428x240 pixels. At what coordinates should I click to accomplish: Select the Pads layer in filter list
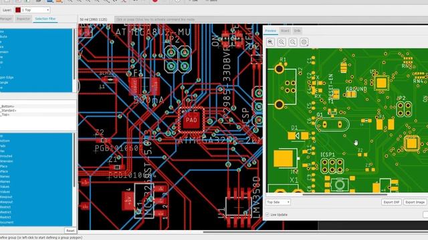3,146
